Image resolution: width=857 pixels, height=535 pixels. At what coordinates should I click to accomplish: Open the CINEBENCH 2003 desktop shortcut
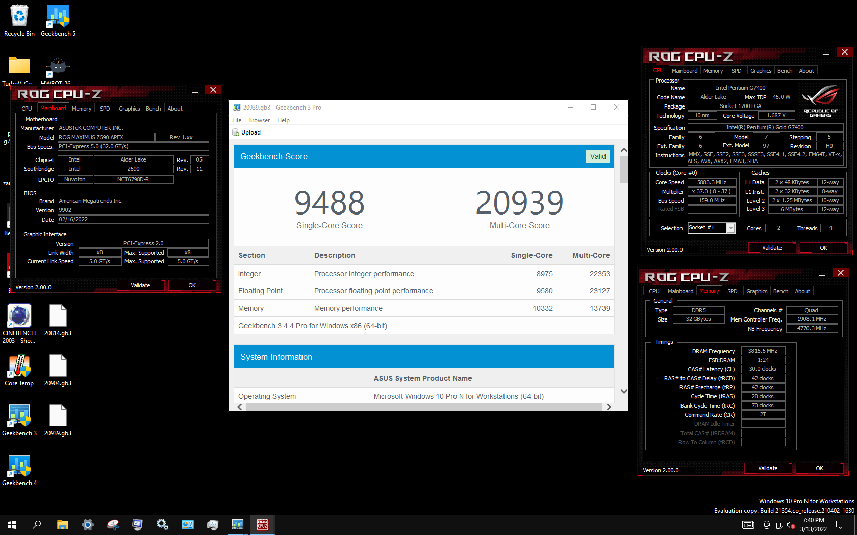(x=19, y=324)
